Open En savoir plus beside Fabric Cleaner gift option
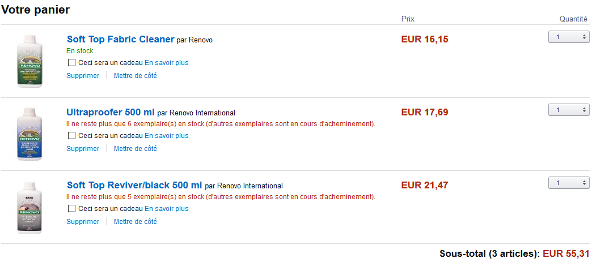Image resolution: width=605 pixels, height=267 pixels. tap(167, 63)
